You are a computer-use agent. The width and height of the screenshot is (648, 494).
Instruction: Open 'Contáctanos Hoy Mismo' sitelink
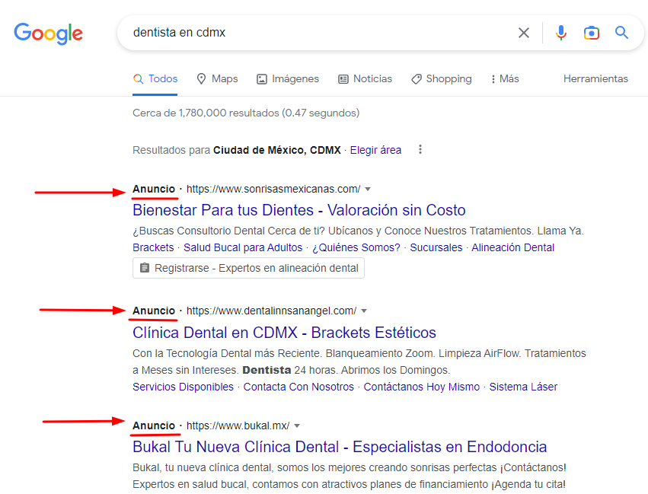(422, 387)
